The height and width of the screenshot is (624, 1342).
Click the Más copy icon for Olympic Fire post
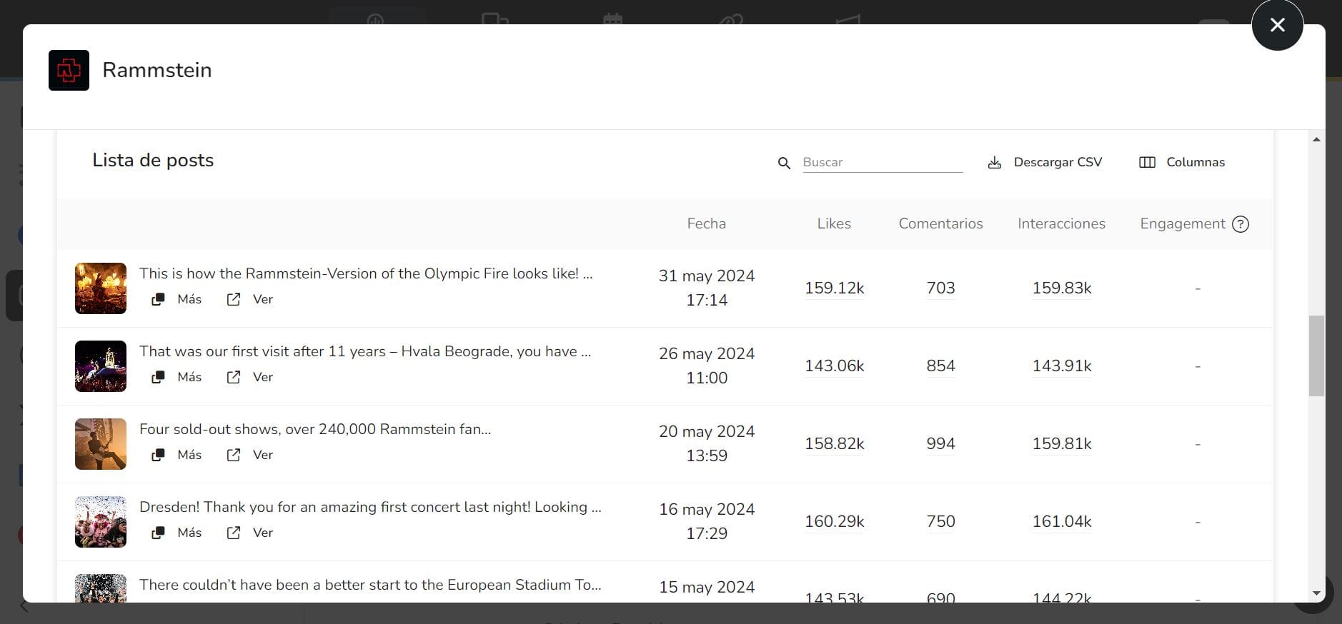point(158,299)
